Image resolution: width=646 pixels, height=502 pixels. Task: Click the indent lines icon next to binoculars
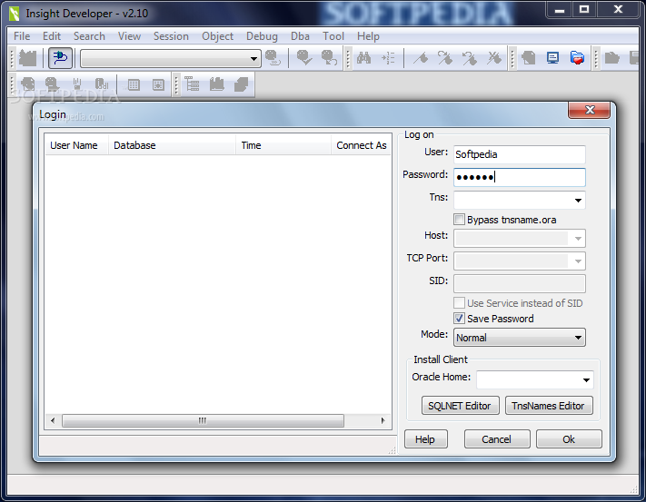point(388,58)
